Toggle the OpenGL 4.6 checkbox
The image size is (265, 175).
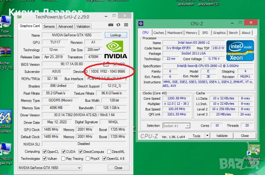click(x=104, y=158)
